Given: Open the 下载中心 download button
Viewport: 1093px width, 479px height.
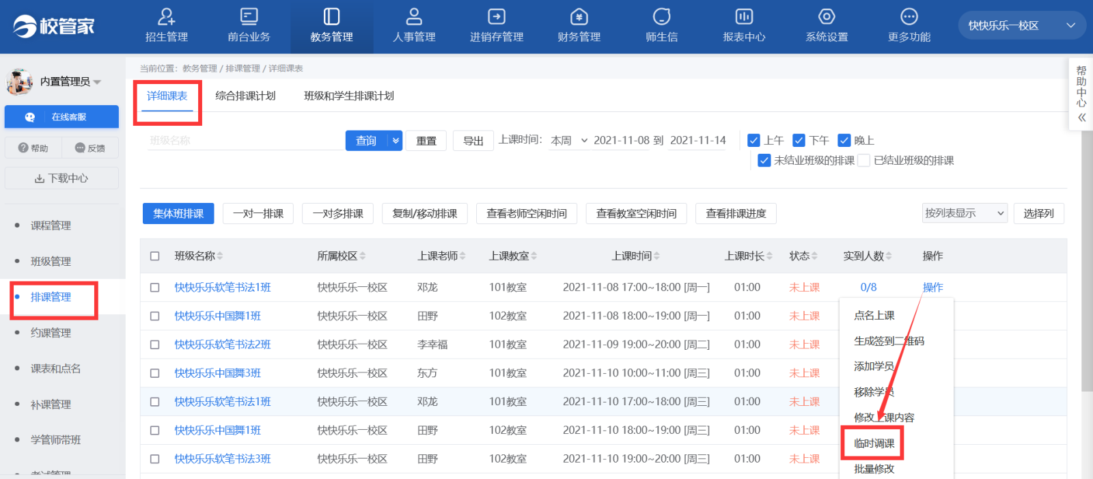Looking at the screenshot, I should pyautogui.click(x=61, y=178).
